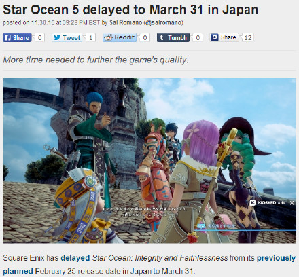Click the Sal Romano author name
The height and width of the screenshot is (277, 299).
point(126,23)
